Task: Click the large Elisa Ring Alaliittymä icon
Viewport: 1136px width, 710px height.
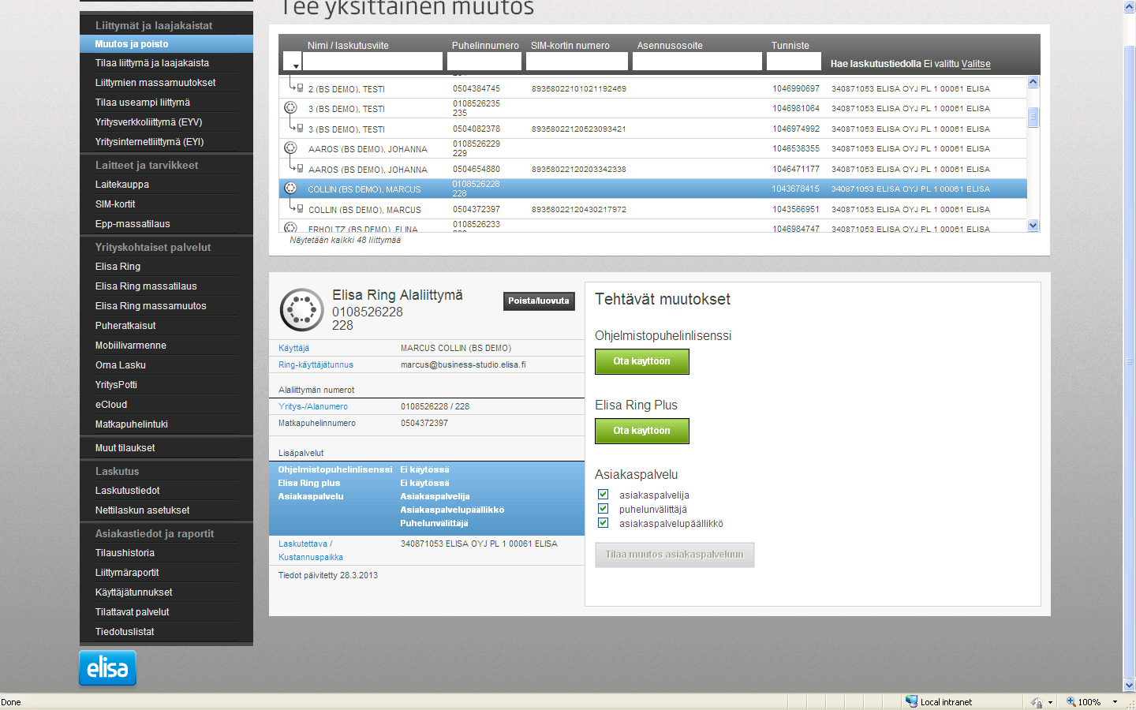Action: coord(301,309)
